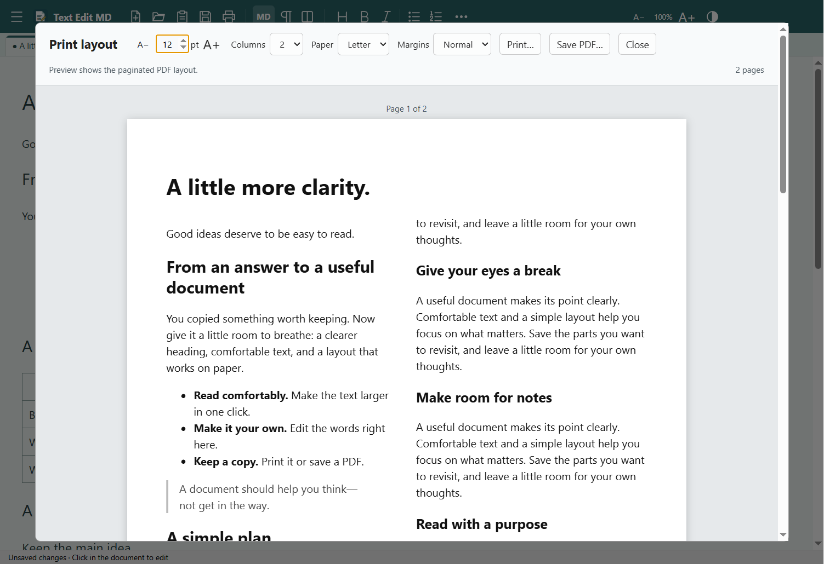Image resolution: width=824 pixels, height=564 pixels.
Task: Click the '2 pages' count label
Action: click(x=749, y=70)
